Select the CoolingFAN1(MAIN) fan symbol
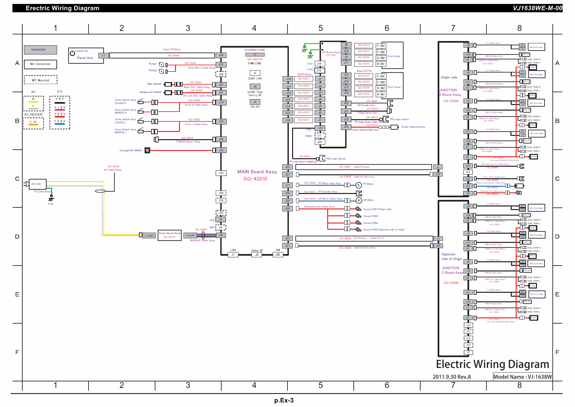The image size is (575, 407). point(148,150)
